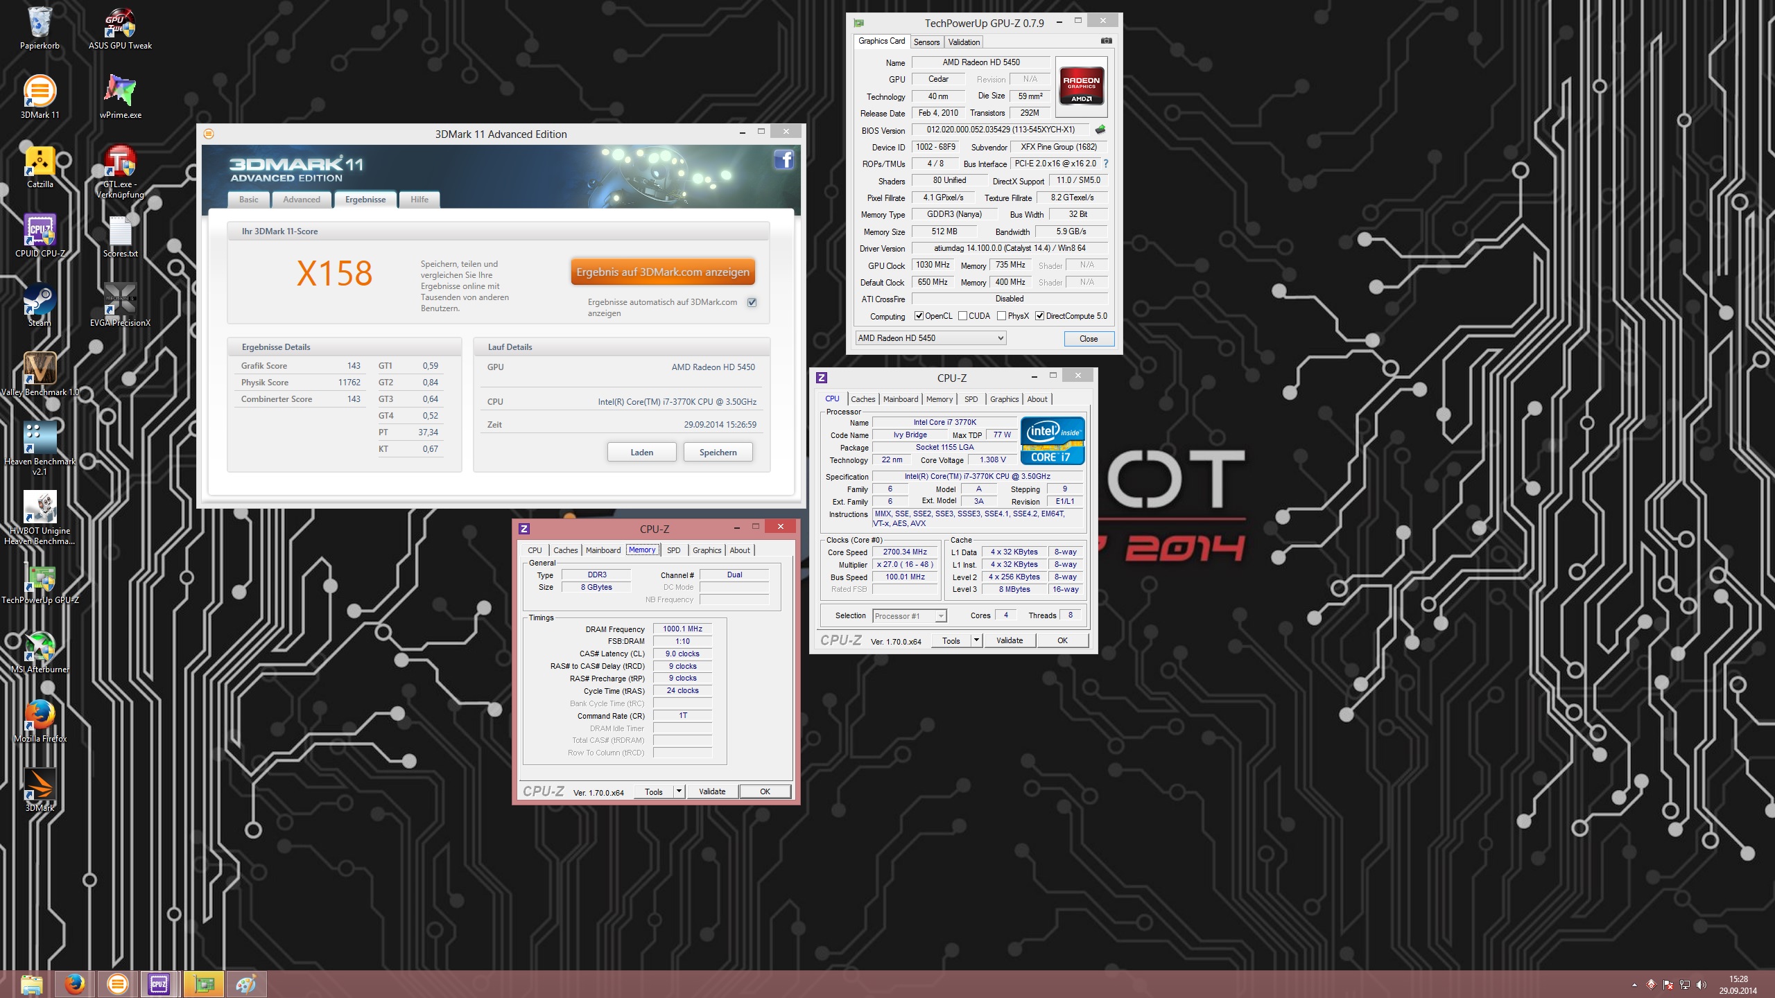
Task: Open Mozilla Firefox desktop shortcut
Action: point(40,721)
